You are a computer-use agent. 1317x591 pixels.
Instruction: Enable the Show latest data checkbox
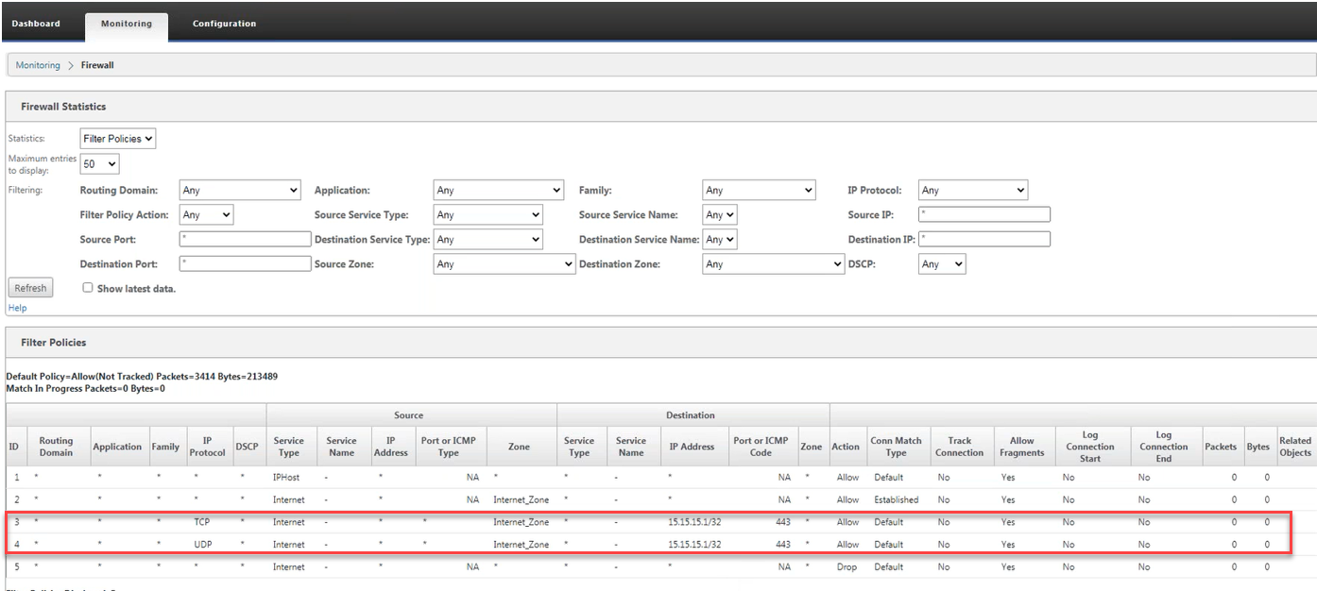click(x=88, y=287)
